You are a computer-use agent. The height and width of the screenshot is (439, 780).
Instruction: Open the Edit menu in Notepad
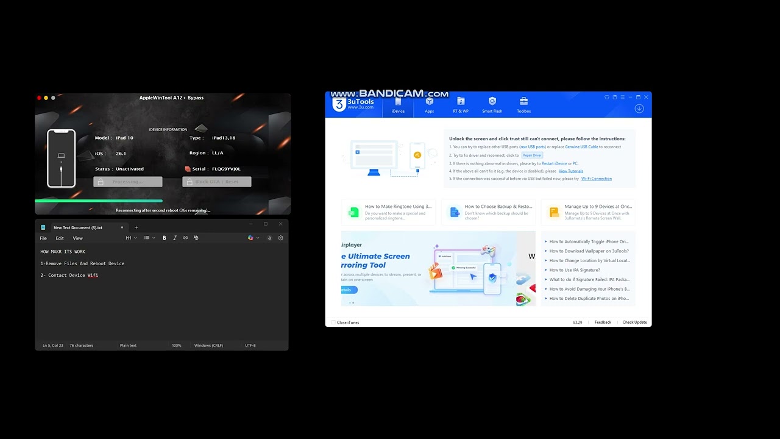(60, 238)
